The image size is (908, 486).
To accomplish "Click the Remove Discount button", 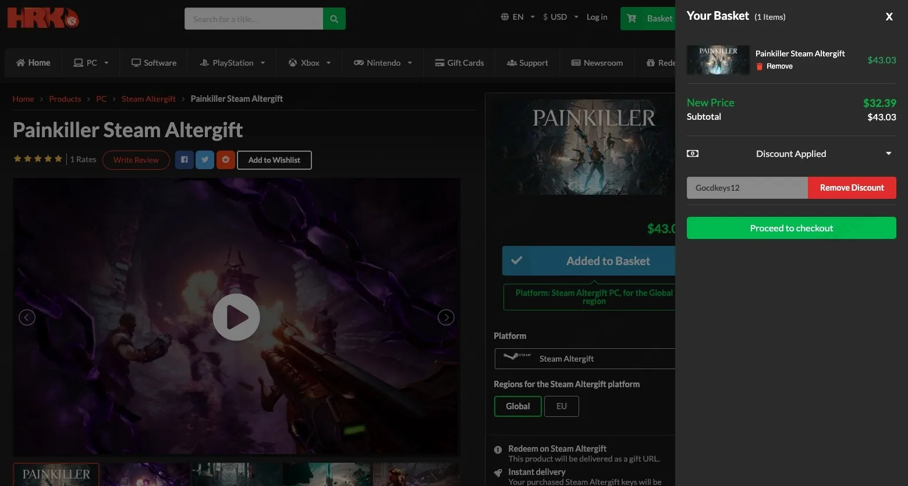I will pyautogui.click(x=852, y=188).
